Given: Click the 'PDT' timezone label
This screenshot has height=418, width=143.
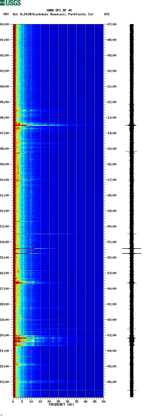Looking at the screenshot, I should 6,14.
